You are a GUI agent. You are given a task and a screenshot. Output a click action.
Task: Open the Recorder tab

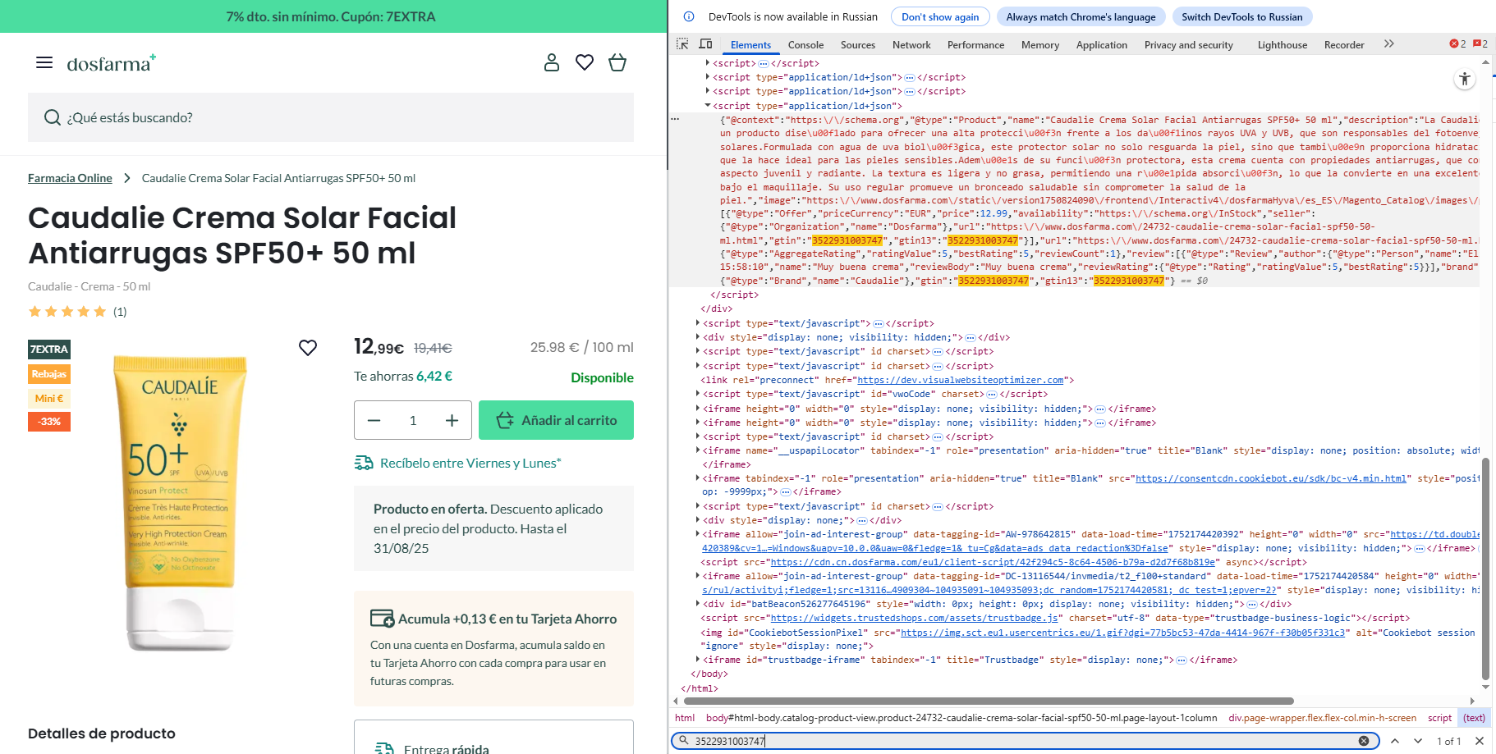1344,45
